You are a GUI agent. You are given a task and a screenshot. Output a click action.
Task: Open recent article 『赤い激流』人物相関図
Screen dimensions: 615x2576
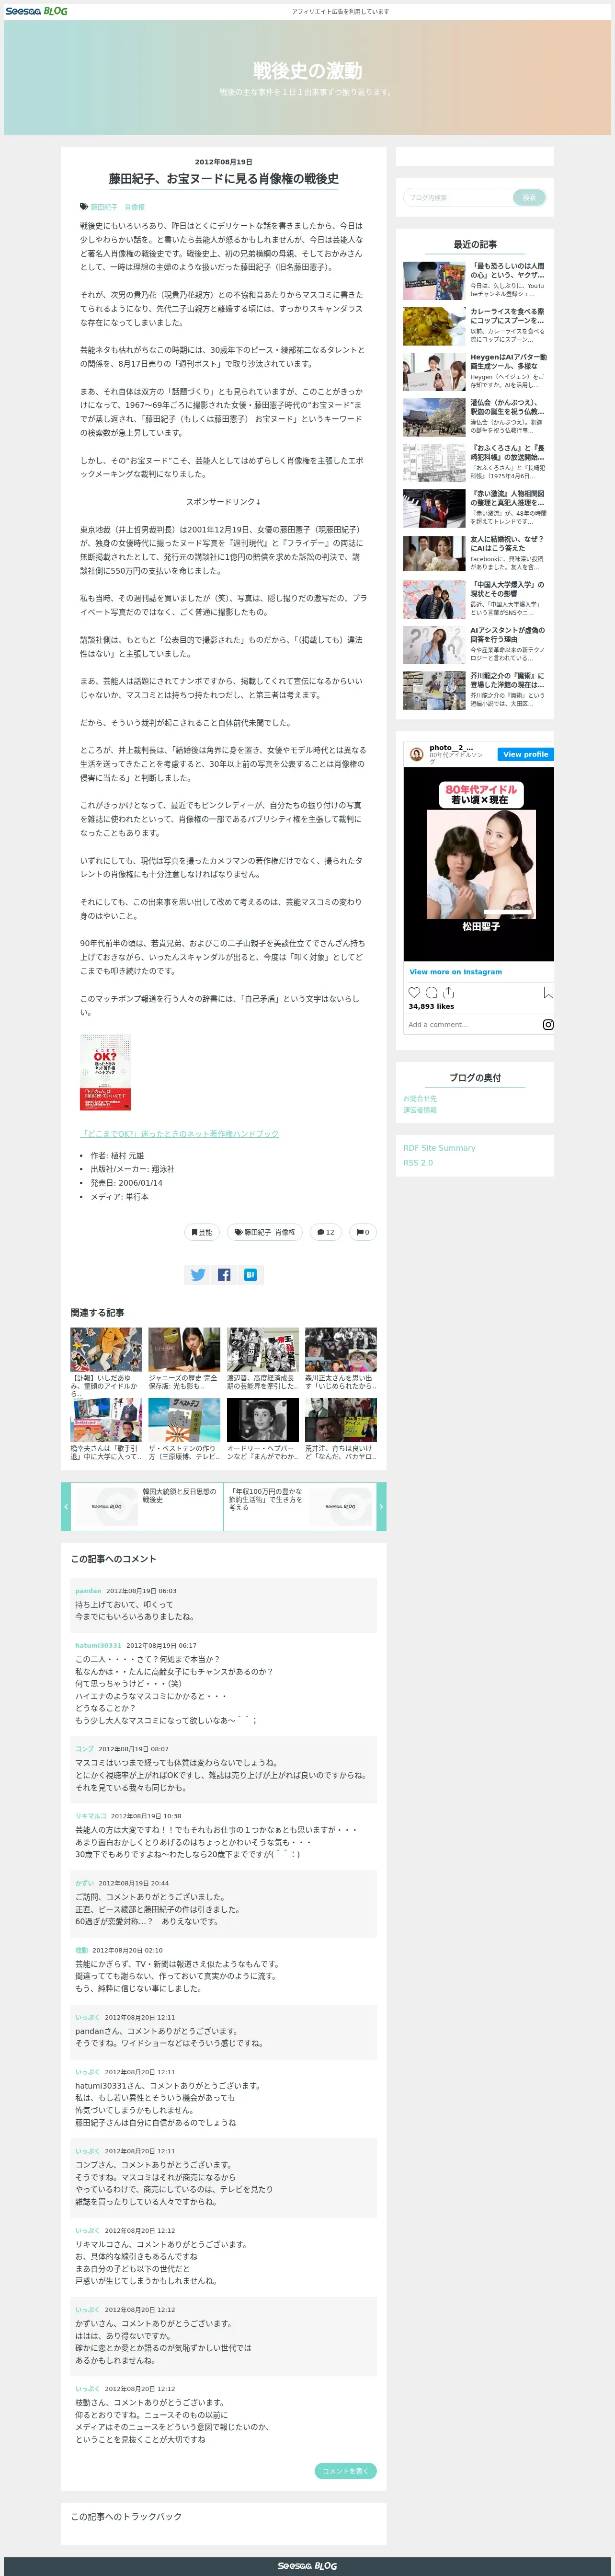coord(475,508)
